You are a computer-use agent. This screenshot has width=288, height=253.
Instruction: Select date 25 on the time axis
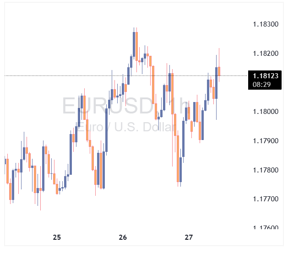[57, 237]
